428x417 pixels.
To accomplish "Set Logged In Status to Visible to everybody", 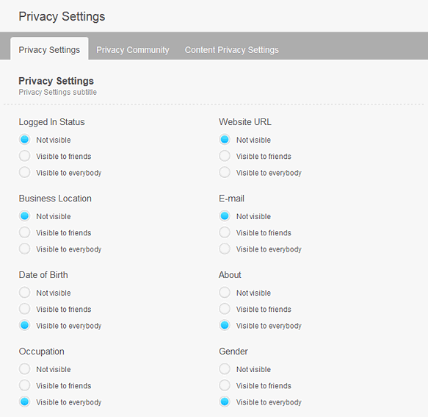I will click(24, 173).
